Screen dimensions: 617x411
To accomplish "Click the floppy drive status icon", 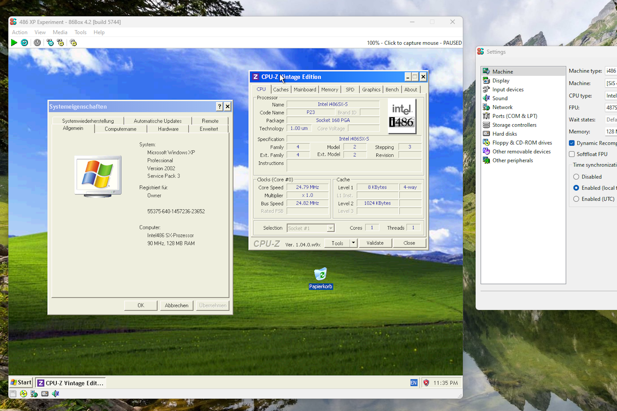I will coord(13,394).
